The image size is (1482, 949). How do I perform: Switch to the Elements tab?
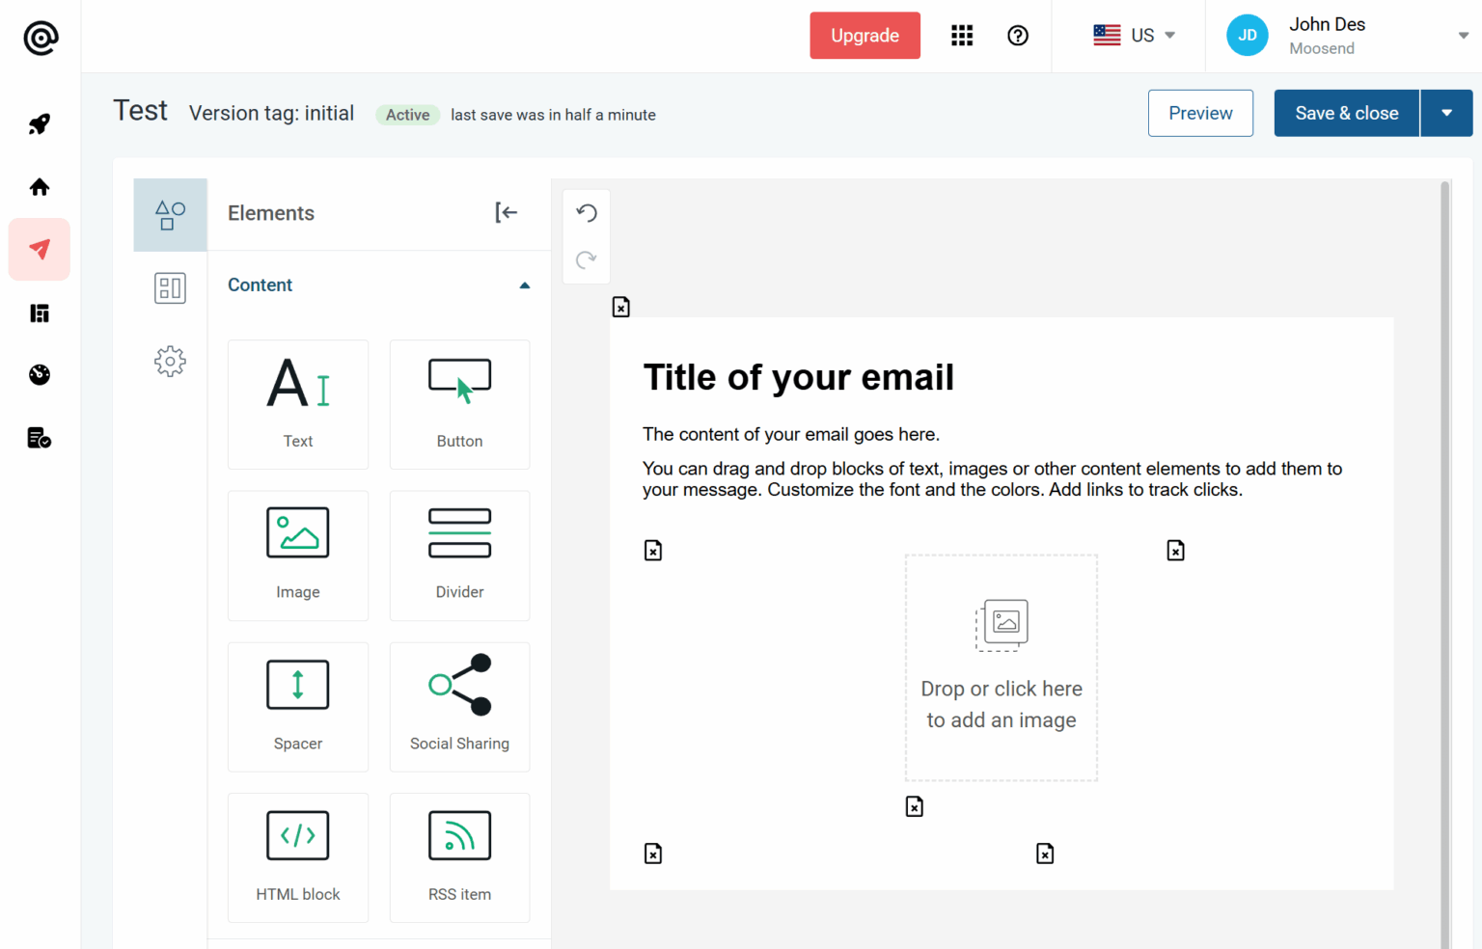(x=170, y=214)
